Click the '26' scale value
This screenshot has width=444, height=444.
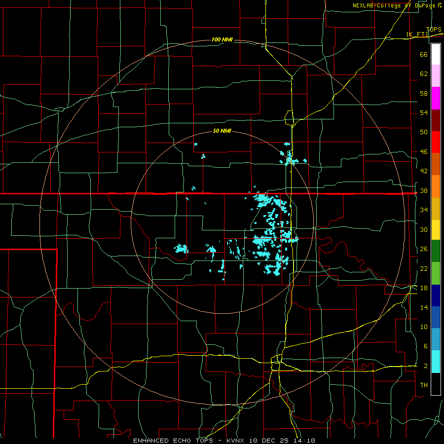pos(424,250)
